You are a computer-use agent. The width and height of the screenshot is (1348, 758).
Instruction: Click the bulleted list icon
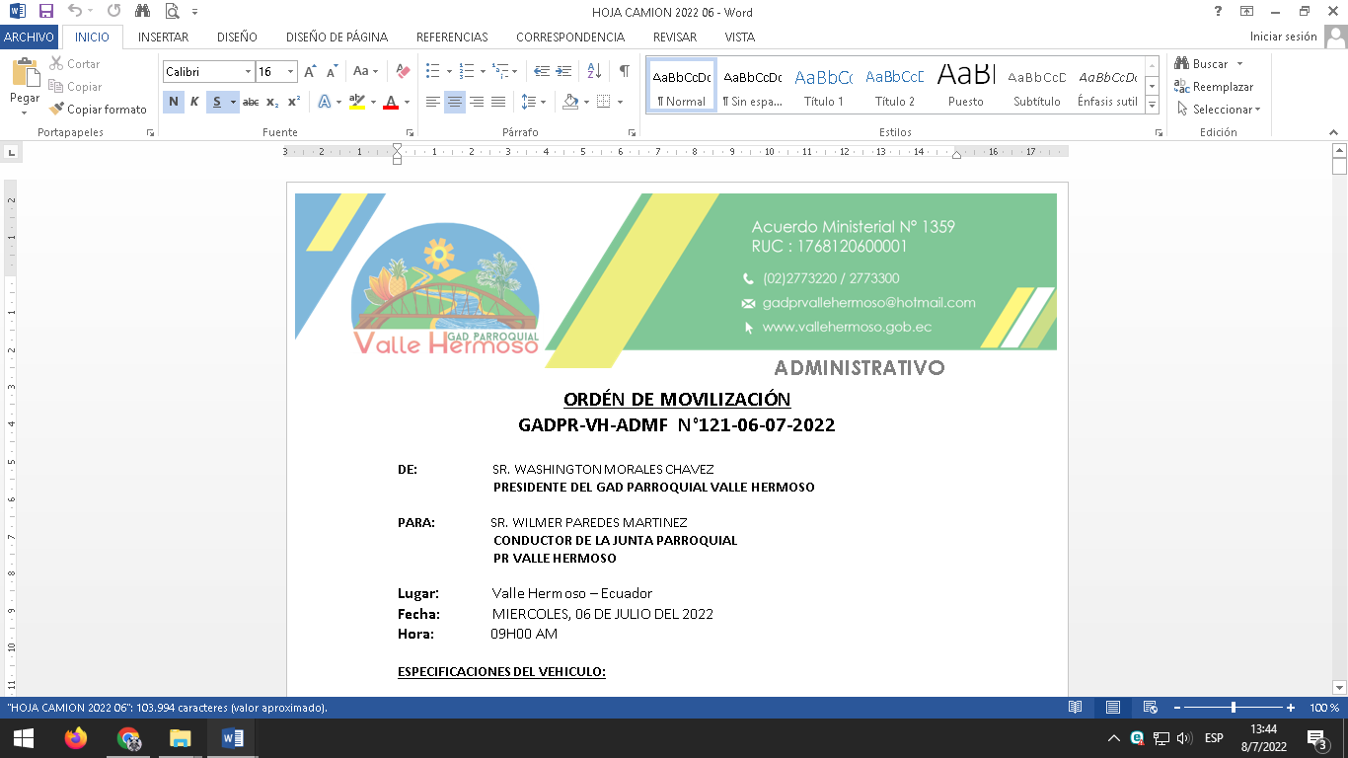point(432,71)
